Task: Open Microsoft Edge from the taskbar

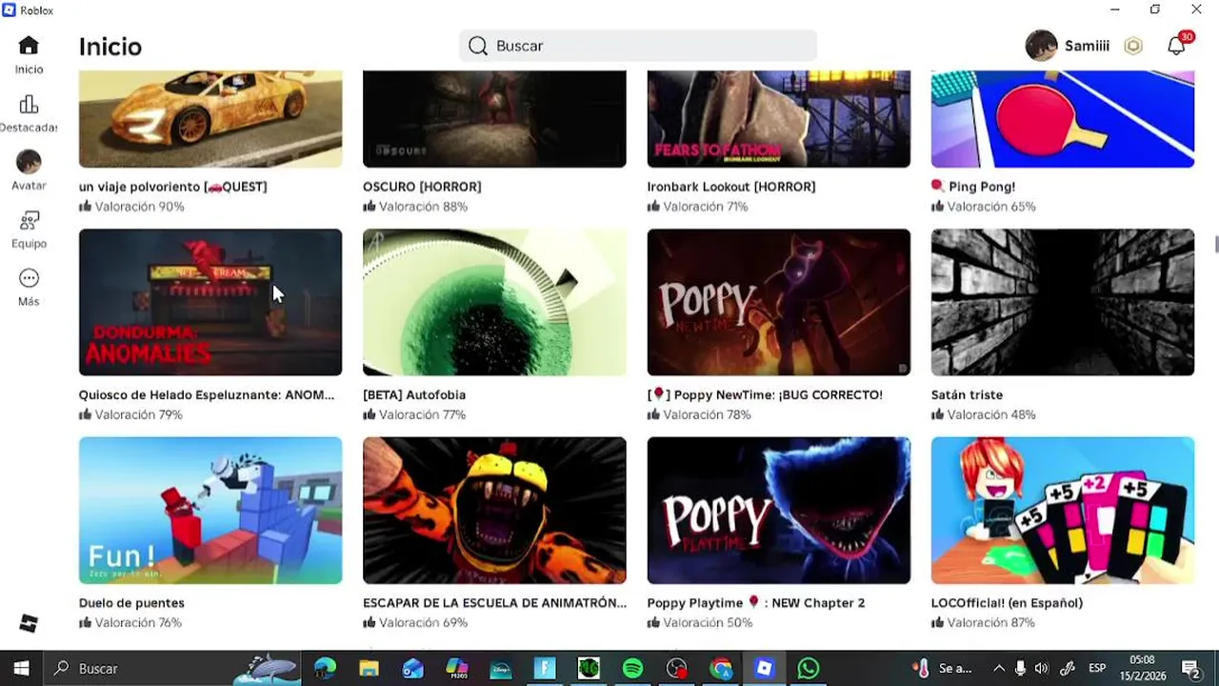Action: [x=325, y=669]
